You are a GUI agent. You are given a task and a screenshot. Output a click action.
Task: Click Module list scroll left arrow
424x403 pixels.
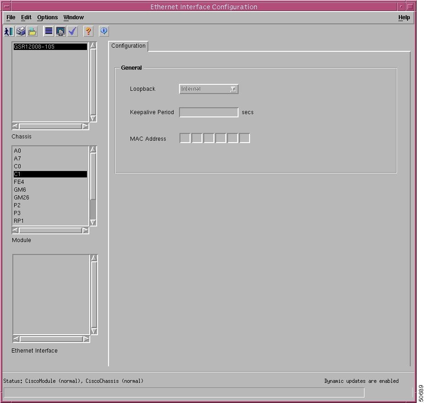pyautogui.click(x=16, y=230)
